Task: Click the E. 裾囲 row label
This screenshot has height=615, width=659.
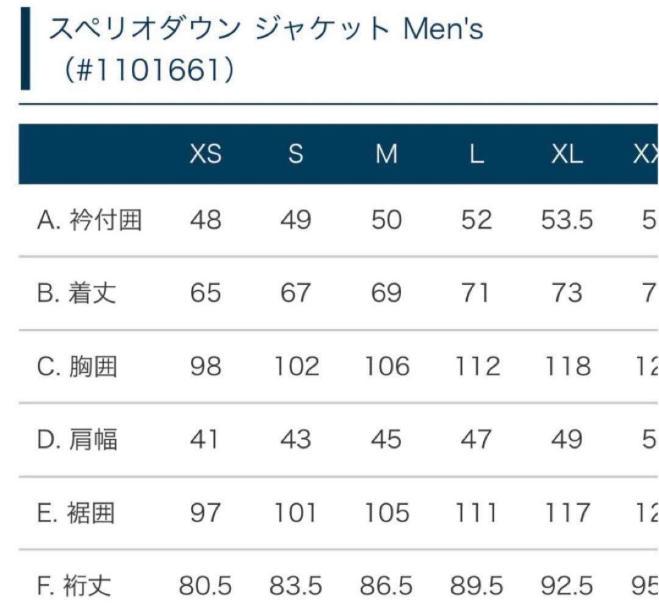Action: pos(76,513)
